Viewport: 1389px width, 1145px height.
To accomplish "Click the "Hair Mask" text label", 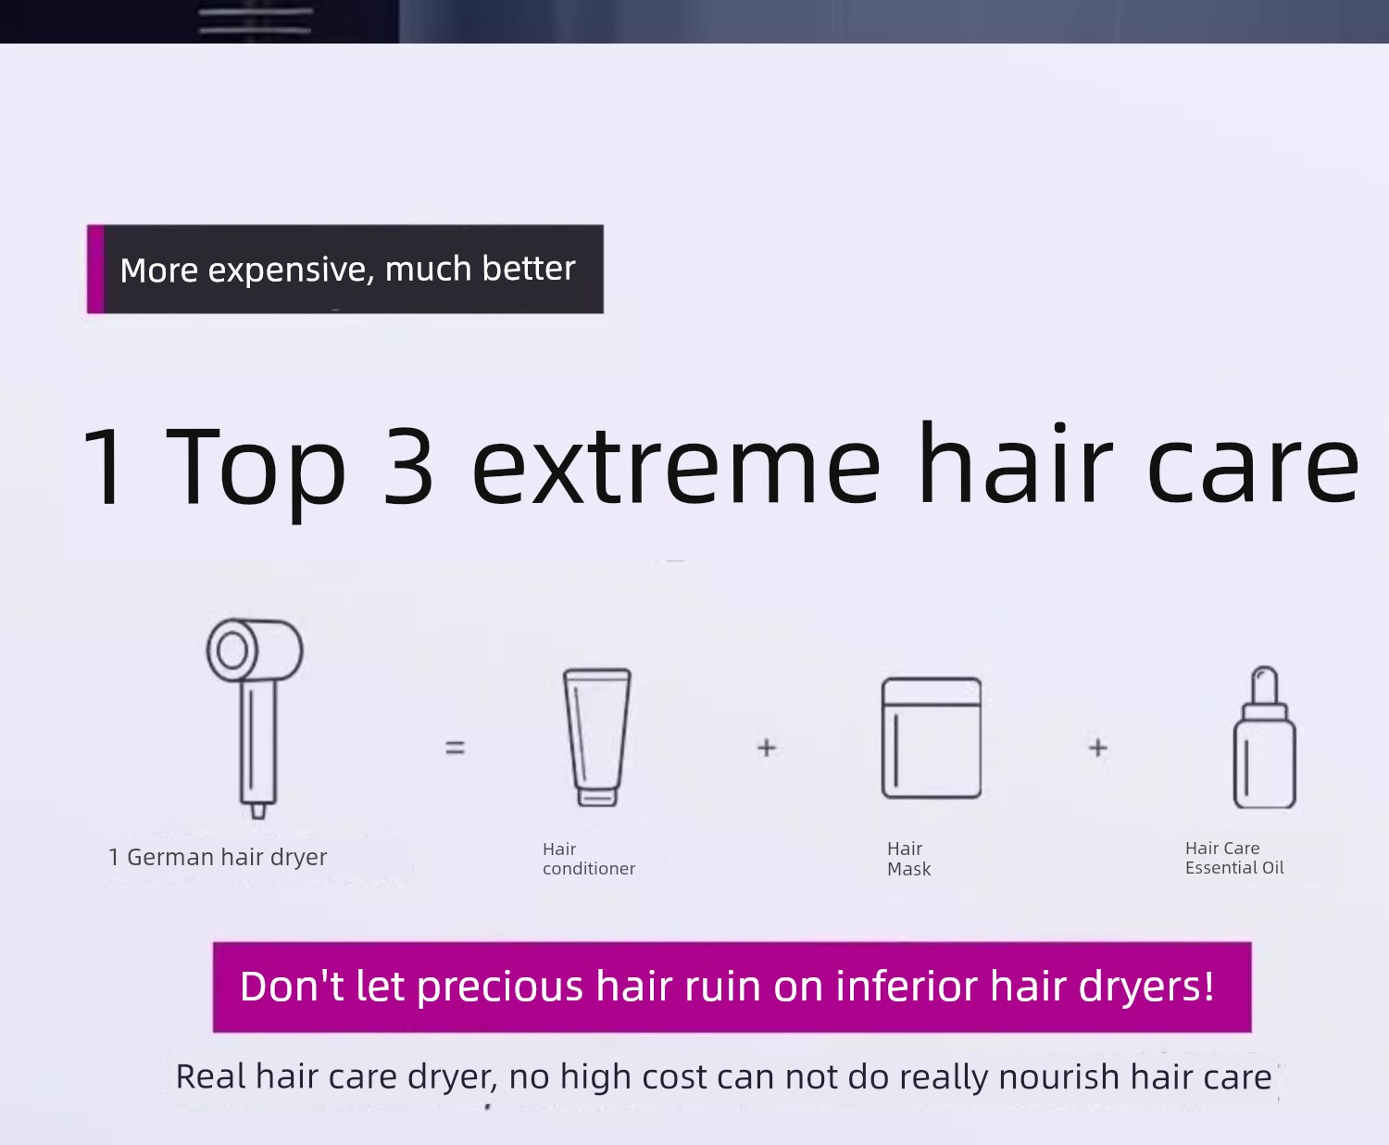I will pos(908,859).
